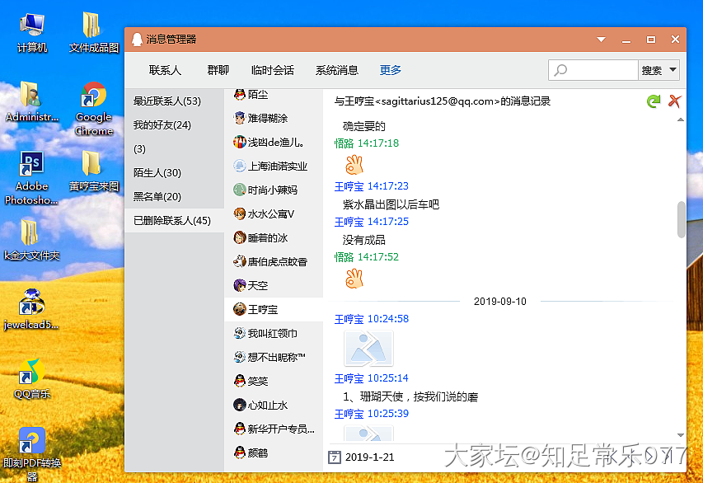Switch to the 群聊 tab
Viewport: 703px width, 483px height.
click(218, 70)
